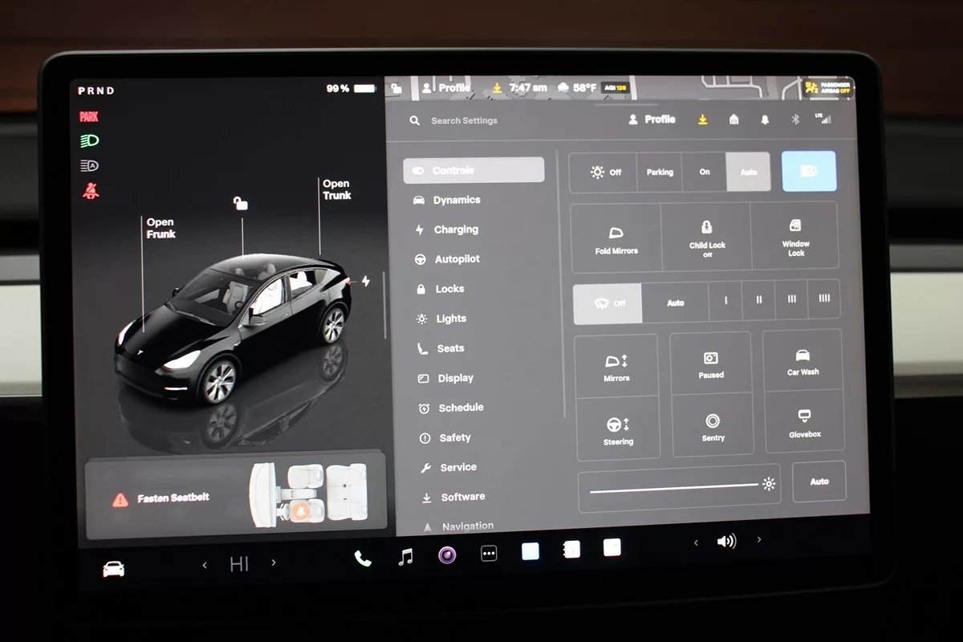The image size is (963, 642).
Task: Open the Profile dropdown in settings header
Action: (652, 119)
